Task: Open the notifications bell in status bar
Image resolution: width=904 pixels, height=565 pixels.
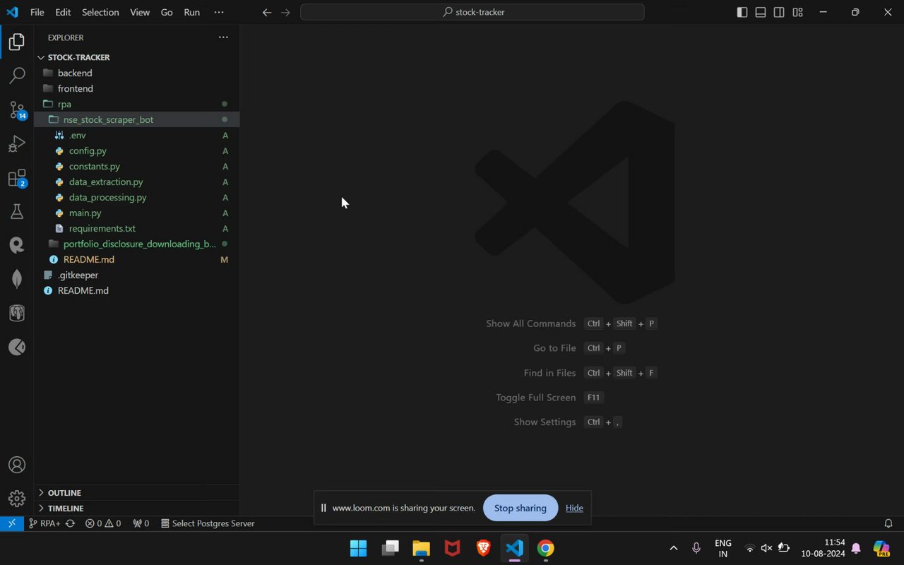Action: pos(888,523)
